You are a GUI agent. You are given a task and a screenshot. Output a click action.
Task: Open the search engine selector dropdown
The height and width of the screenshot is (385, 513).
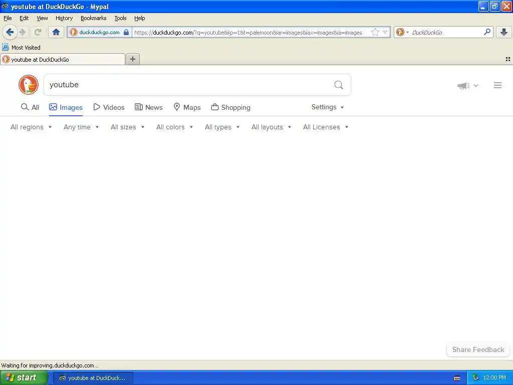click(x=402, y=32)
